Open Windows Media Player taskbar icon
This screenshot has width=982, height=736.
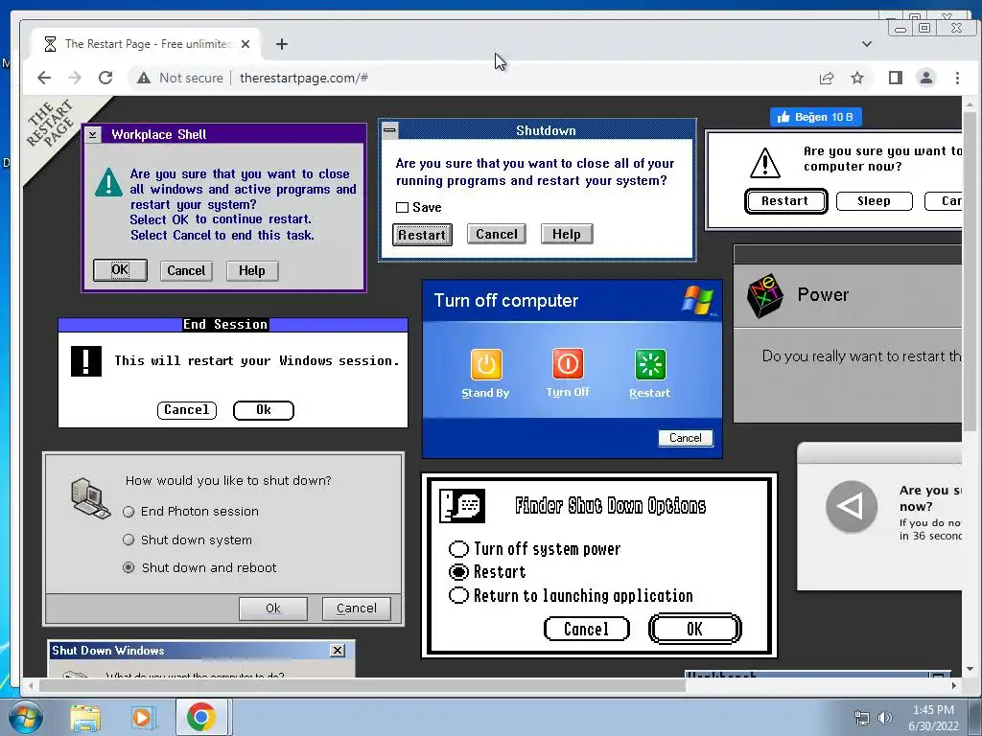[x=143, y=717]
